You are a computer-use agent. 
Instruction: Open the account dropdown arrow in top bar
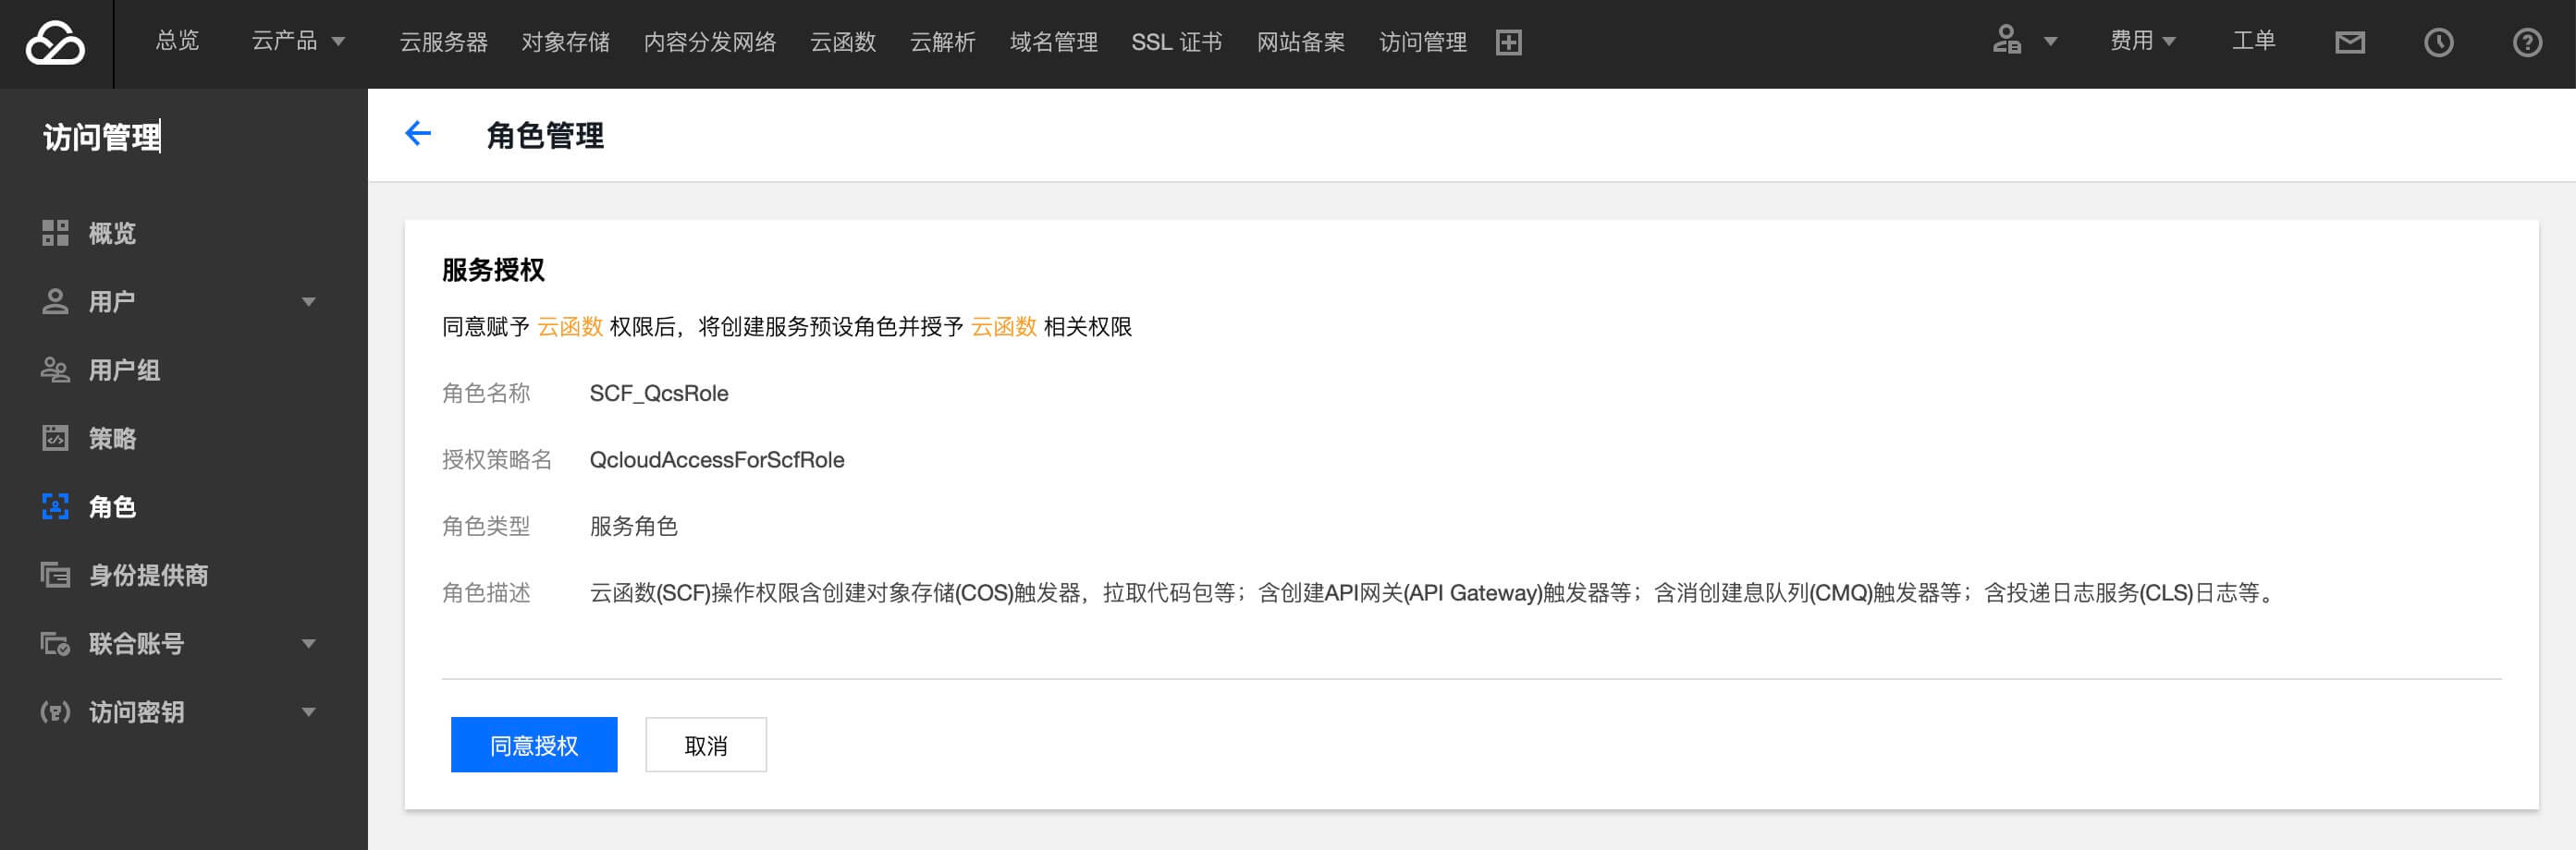(2050, 42)
